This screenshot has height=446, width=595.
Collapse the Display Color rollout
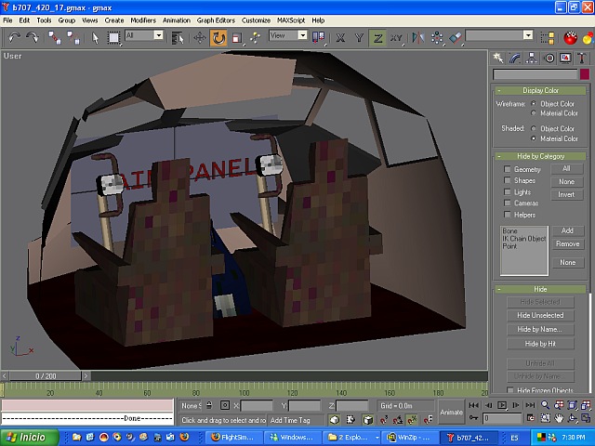click(540, 90)
